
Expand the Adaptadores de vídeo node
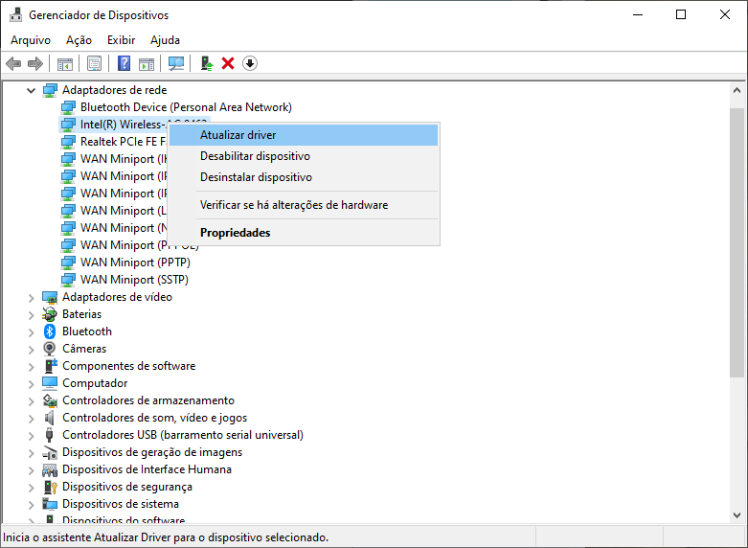point(31,298)
